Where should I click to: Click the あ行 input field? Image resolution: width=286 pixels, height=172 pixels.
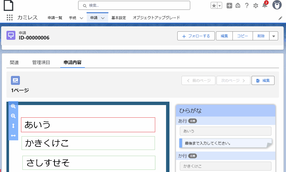pos(225,131)
